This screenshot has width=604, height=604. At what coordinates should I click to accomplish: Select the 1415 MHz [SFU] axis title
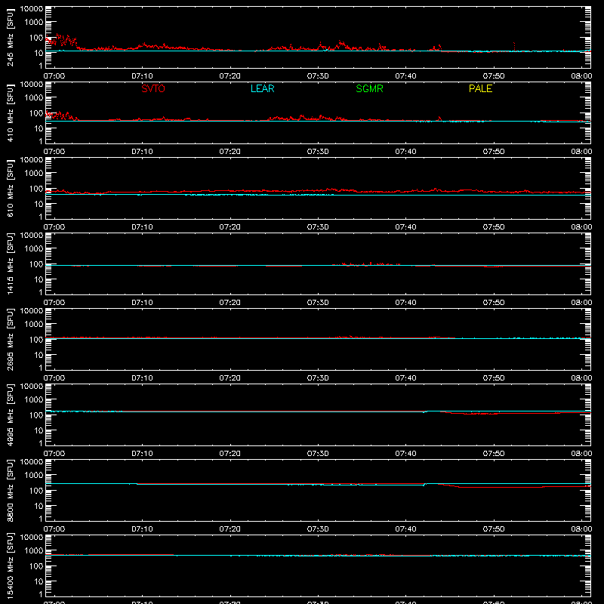pos(10,264)
